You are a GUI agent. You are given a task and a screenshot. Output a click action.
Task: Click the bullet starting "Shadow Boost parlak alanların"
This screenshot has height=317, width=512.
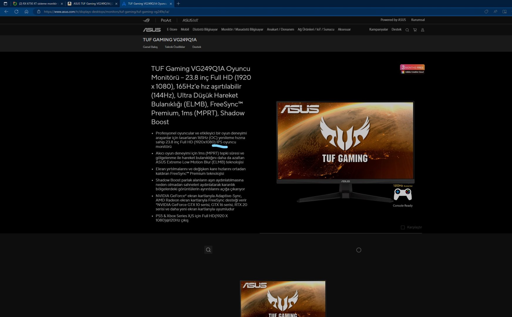coord(200,185)
